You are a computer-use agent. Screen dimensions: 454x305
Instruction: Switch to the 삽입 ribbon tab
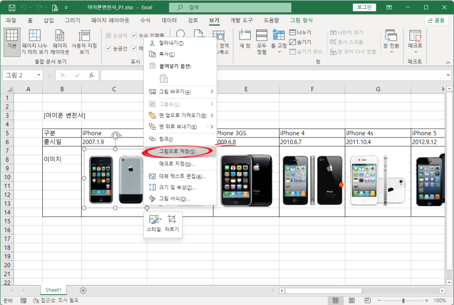(48, 21)
